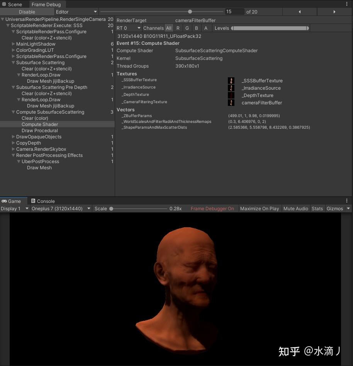Collapse Render PostProcessing Effects node

pyautogui.click(x=13, y=155)
